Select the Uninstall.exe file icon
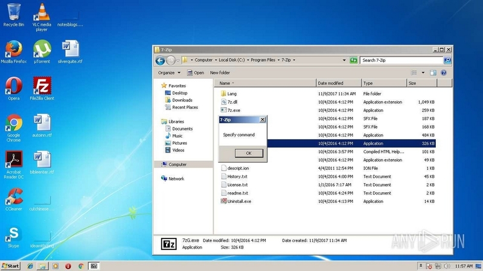 tap(223, 201)
